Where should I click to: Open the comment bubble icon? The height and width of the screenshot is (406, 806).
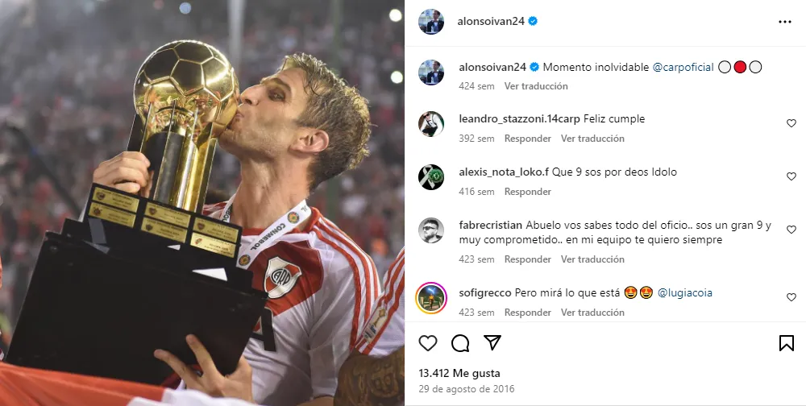pyautogui.click(x=460, y=343)
